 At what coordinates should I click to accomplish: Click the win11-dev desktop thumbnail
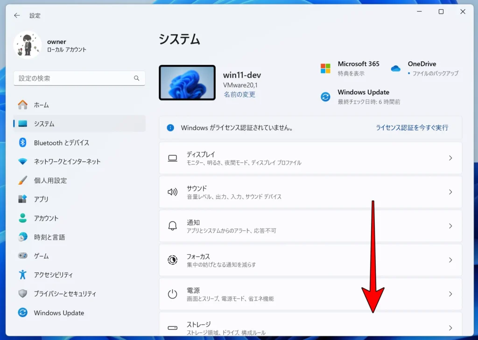(187, 83)
